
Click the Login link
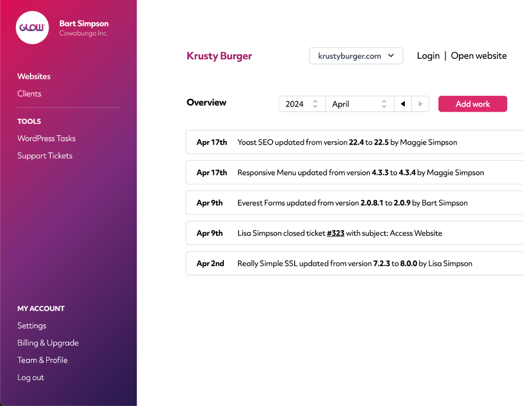428,56
